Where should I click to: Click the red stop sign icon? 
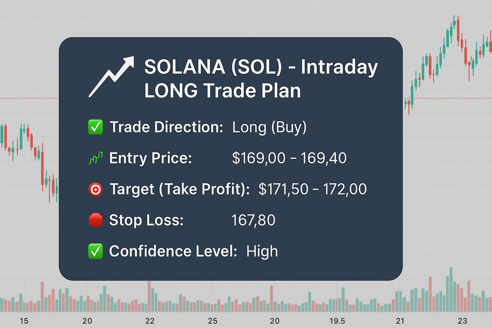(96, 220)
